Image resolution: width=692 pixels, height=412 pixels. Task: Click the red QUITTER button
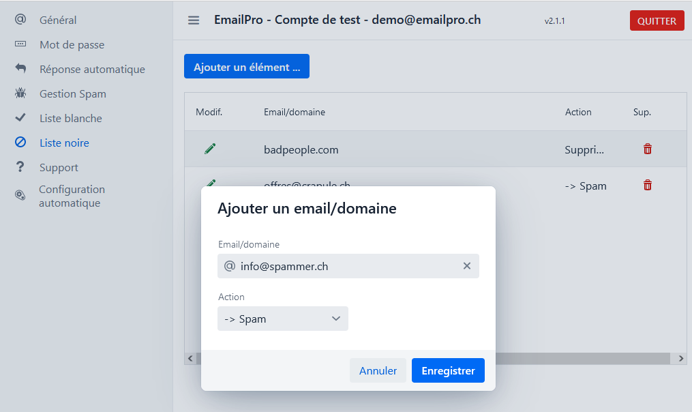pos(657,20)
